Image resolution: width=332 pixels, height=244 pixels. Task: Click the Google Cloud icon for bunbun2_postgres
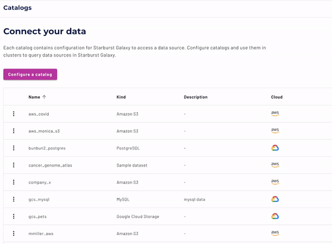[x=275, y=148]
